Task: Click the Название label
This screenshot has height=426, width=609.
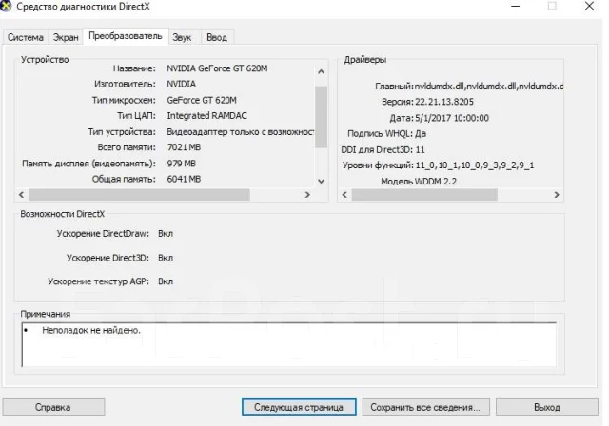Action: coord(134,68)
